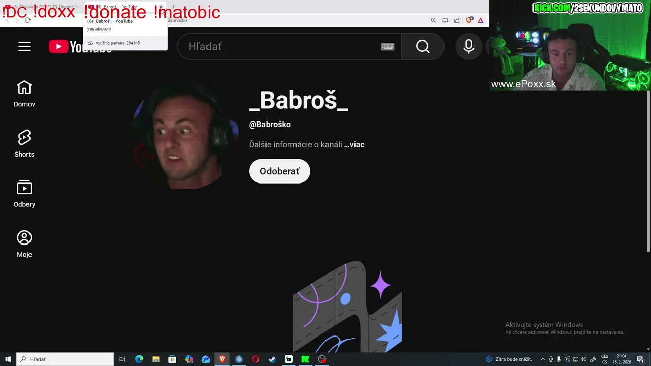Open the notification center icon
Image resolution: width=651 pixels, height=366 pixels.
click(640, 359)
